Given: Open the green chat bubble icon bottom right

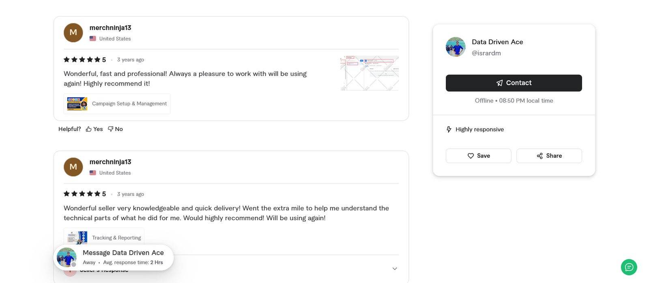Looking at the screenshot, I should [628, 267].
